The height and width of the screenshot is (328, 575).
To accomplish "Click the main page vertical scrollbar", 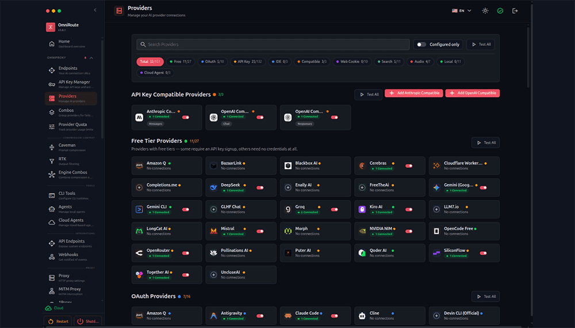I will pyautogui.click(x=528, y=57).
